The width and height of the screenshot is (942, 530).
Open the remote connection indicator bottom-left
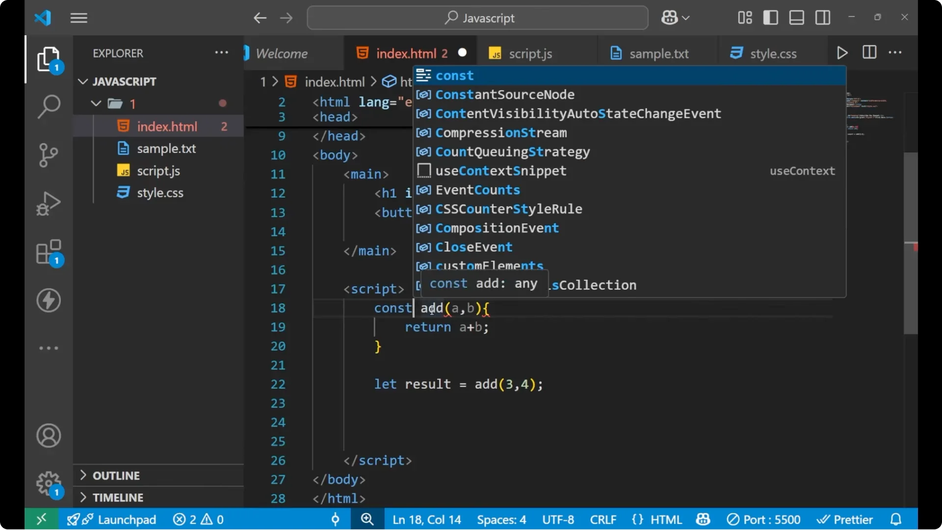pyautogui.click(x=41, y=519)
